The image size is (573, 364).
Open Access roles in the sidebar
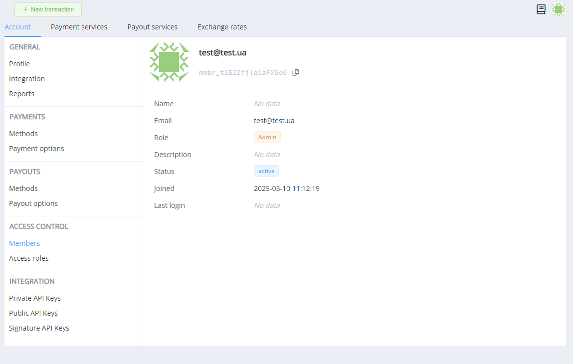click(29, 258)
